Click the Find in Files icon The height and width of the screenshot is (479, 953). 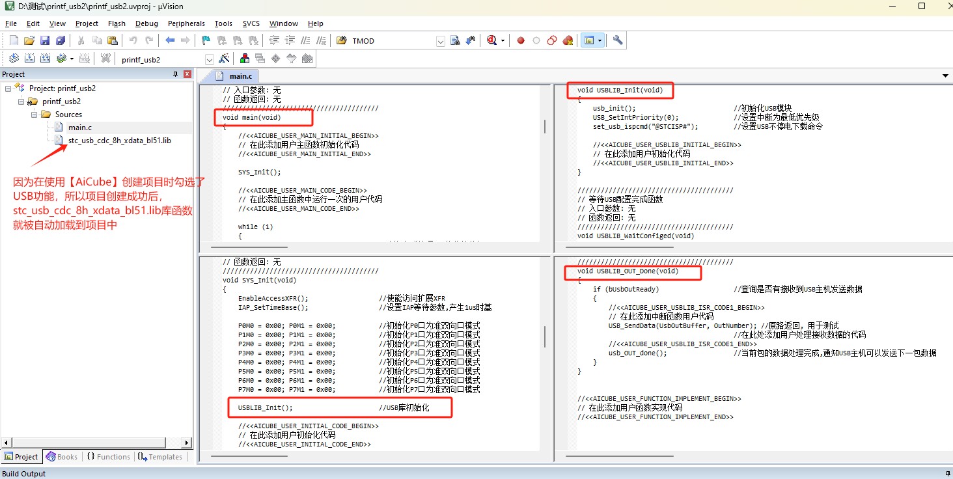[342, 40]
